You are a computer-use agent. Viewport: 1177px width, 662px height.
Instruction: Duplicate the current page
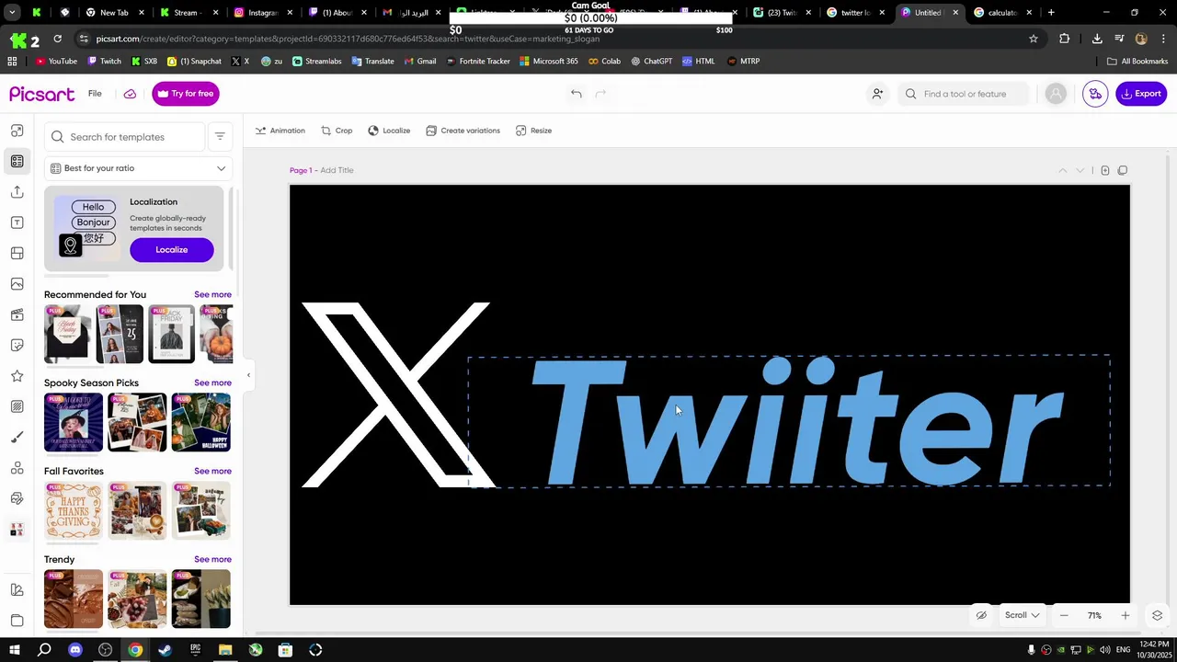1122,170
